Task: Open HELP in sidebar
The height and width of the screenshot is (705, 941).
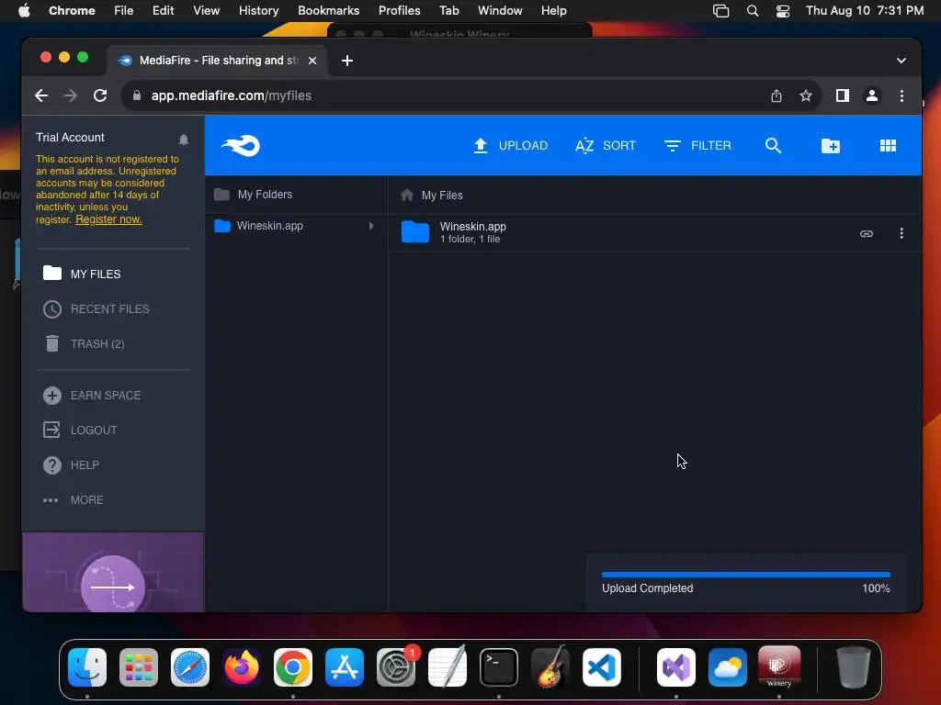Action: click(71, 465)
